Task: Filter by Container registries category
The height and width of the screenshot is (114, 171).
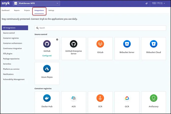Action: (11, 38)
